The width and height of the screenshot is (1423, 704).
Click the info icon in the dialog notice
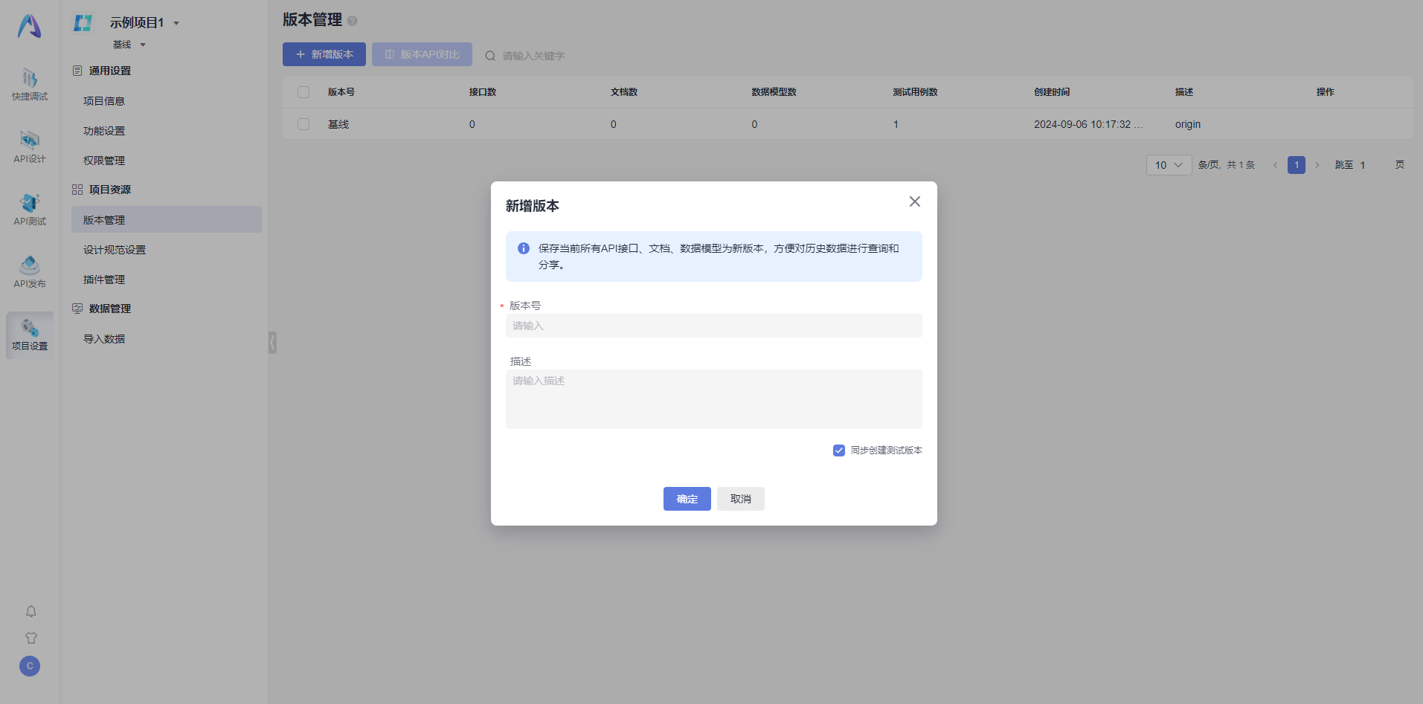tap(524, 248)
